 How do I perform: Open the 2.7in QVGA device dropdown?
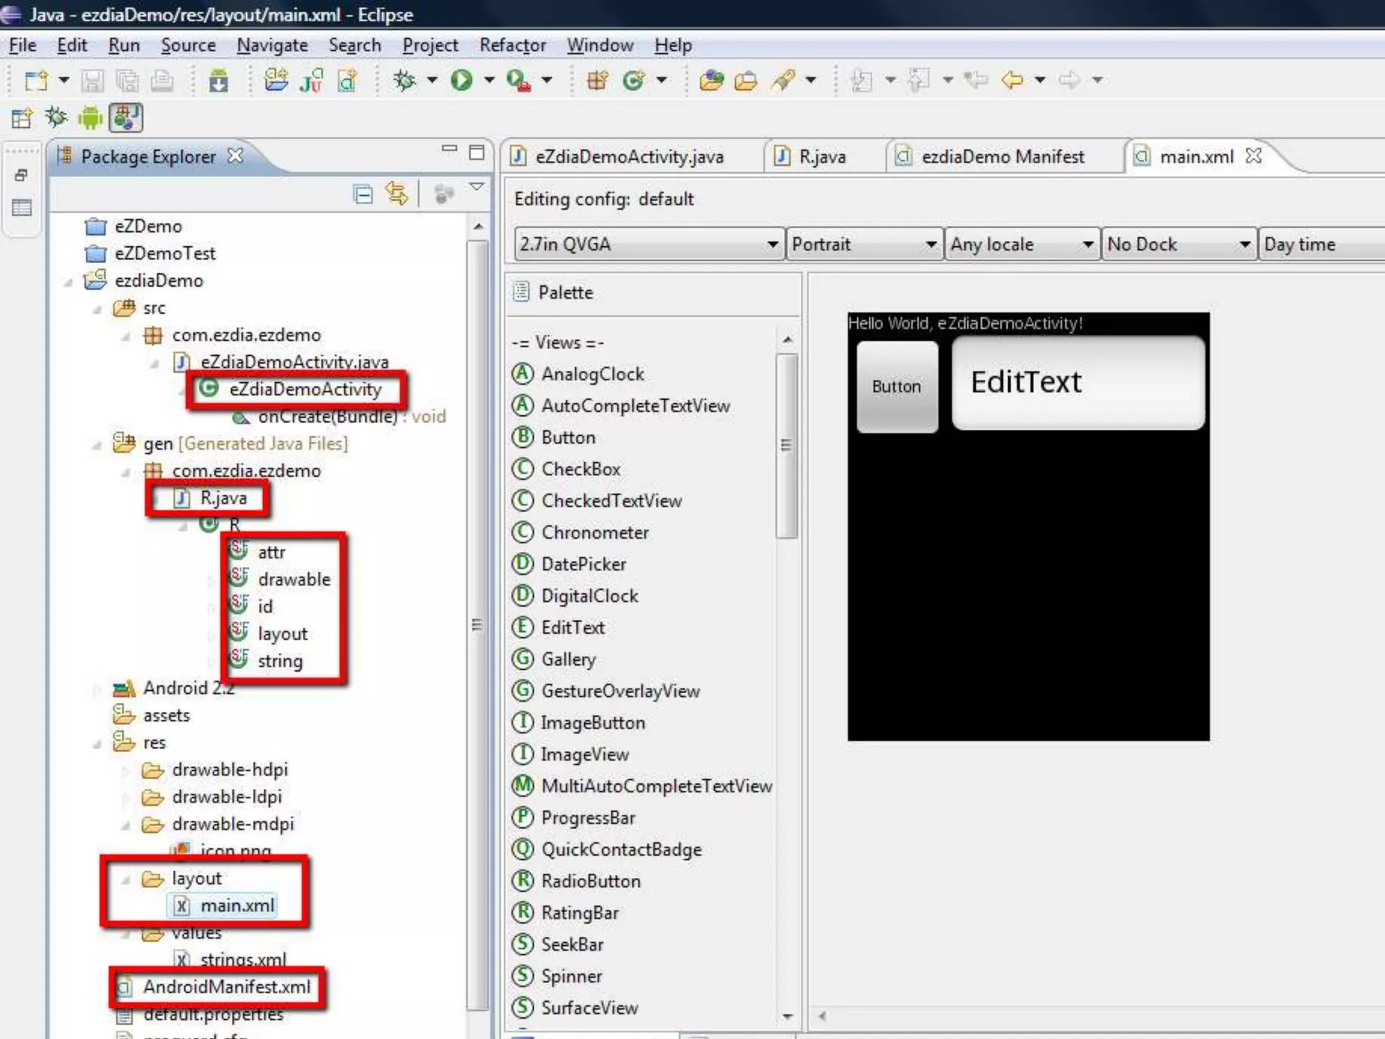pyautogui.click(x=648, y=244)
